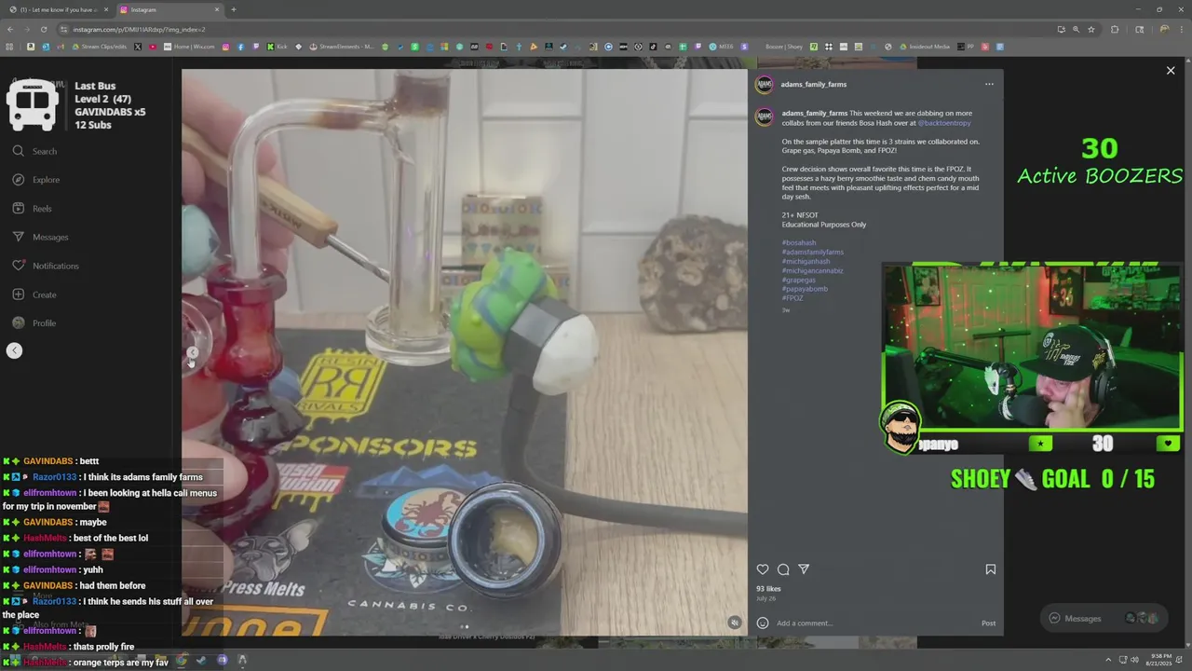
Task: Open the #michiganhash hashtag
Action: [x=806, y=262]
